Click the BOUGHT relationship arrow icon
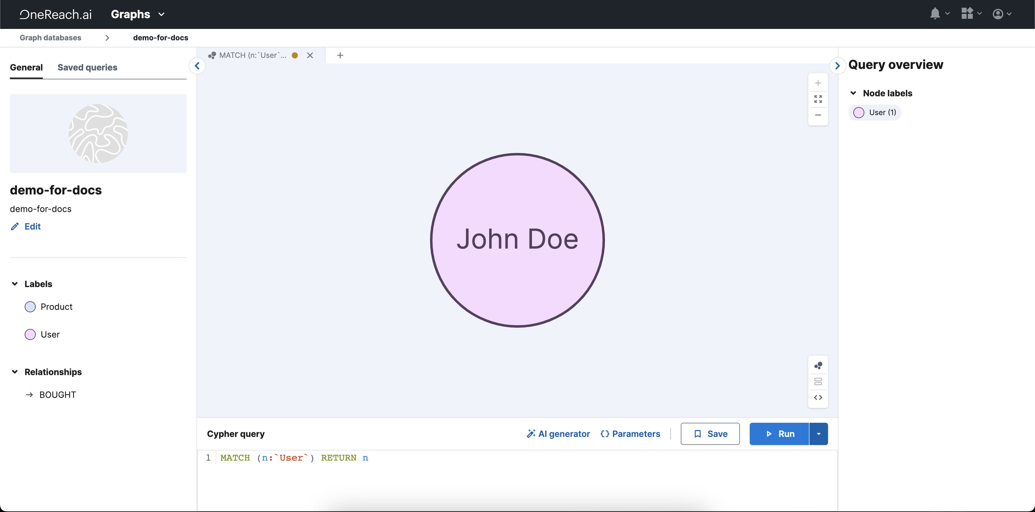 tap(29, 395)
